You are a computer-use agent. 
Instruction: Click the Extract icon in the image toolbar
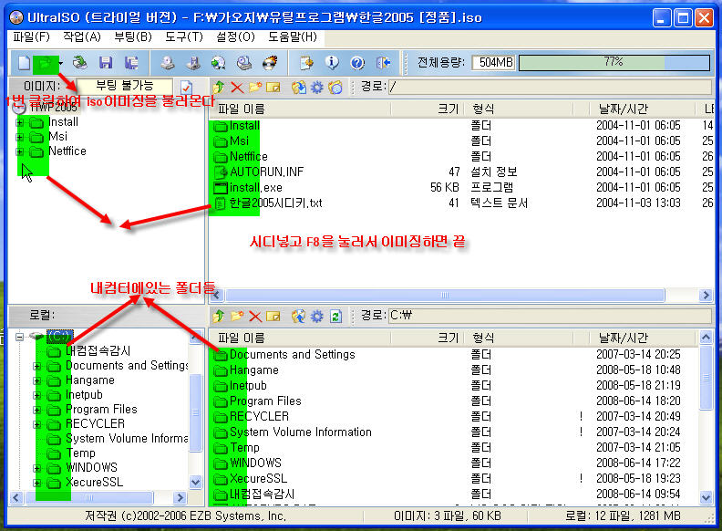click(x=299, y=87)
